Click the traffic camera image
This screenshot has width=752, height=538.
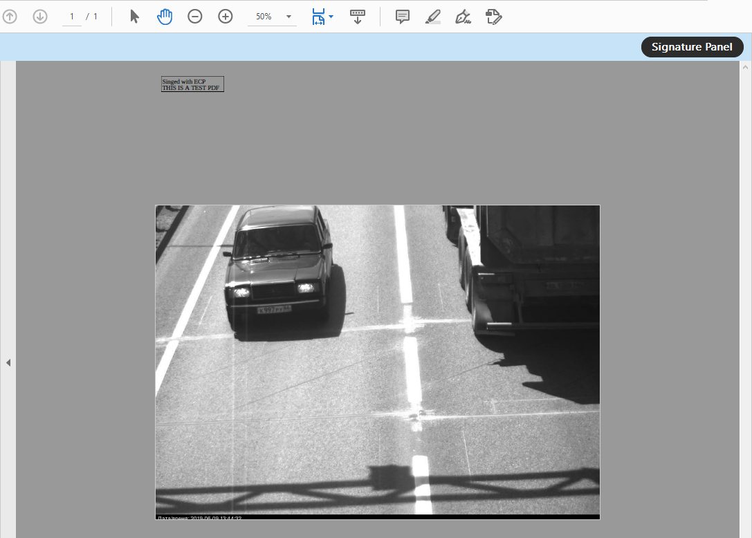pyautogui.click(x=378, y=362)
